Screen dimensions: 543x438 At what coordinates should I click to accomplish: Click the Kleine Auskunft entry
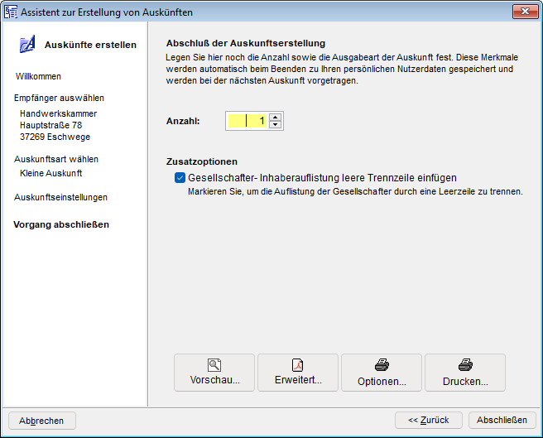click(50, 173)
